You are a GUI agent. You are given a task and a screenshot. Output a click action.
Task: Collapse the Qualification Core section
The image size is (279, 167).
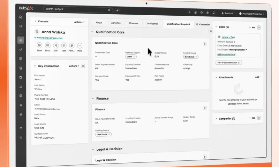click(x=92, y=32)
